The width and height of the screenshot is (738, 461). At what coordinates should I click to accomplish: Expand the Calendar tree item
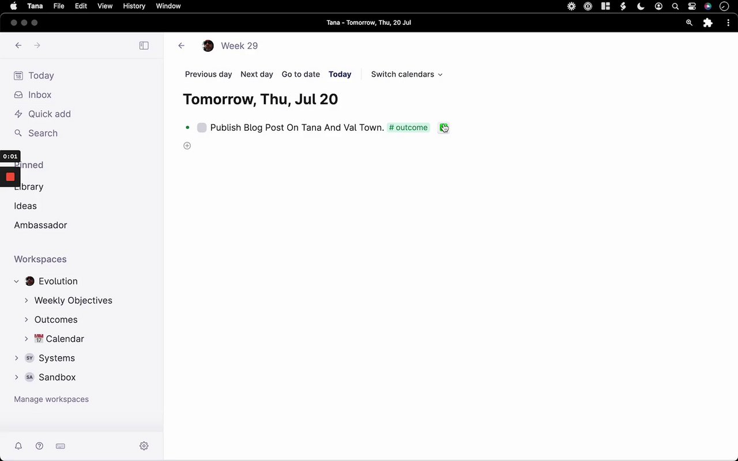click(x=26, y=339)
